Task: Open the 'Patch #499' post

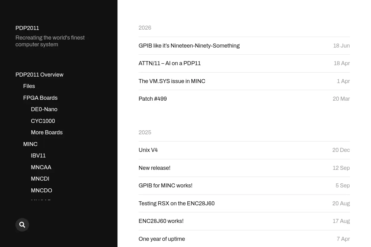Action: (153, 99)
